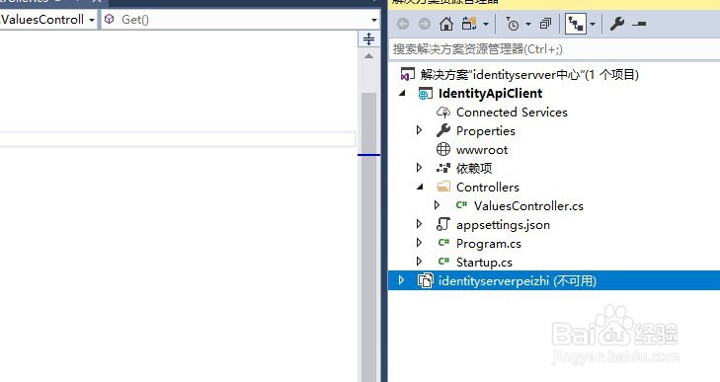Expand the 依赖项 dependencies node

click(x=419, y=168)
